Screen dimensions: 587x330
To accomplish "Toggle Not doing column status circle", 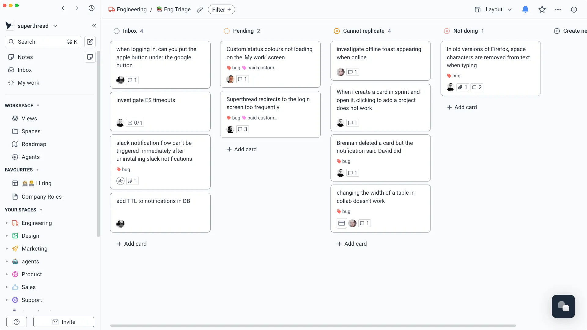I will point(447,31).
